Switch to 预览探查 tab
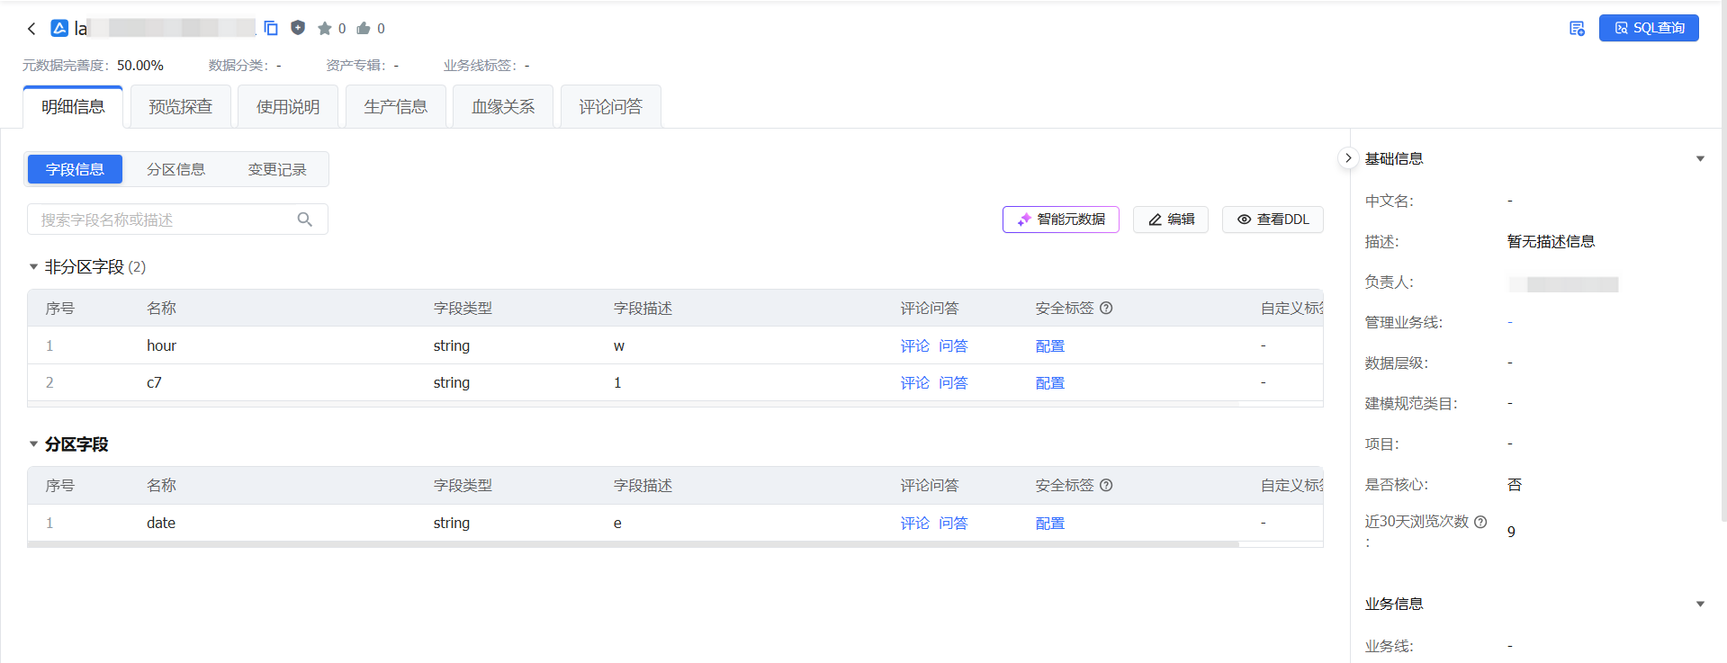 [181, 107]
